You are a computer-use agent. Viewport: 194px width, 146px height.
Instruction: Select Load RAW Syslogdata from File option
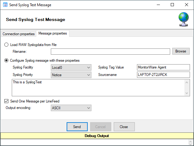[x=7, y=45]
